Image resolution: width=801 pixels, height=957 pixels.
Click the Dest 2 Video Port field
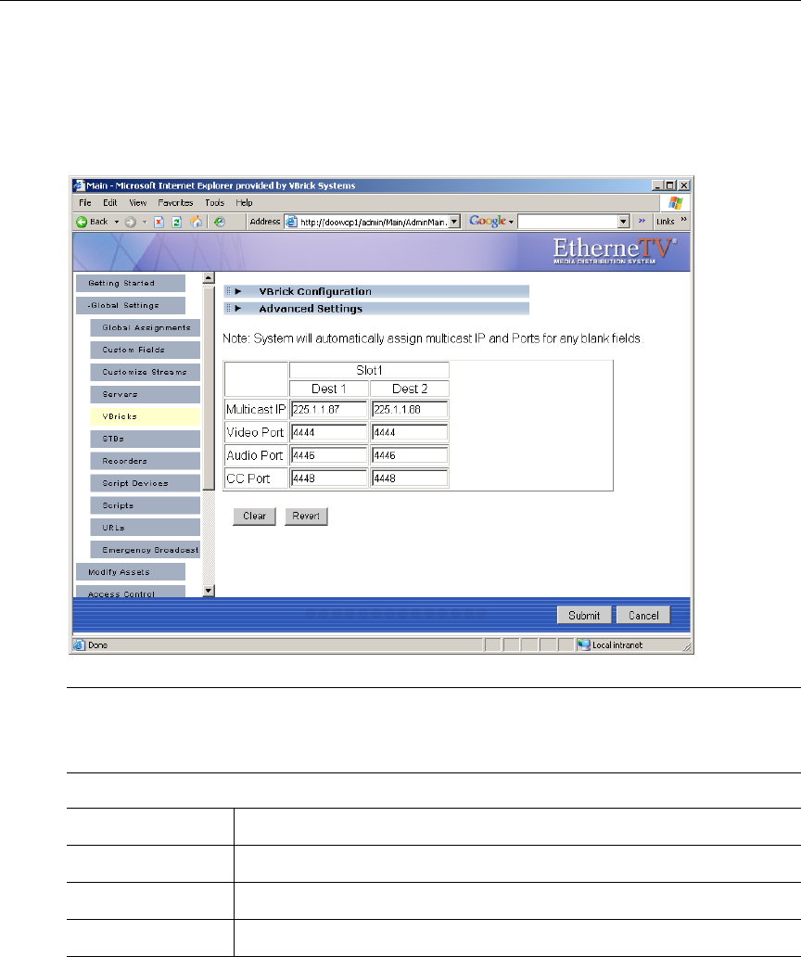(x=410, y=432)
